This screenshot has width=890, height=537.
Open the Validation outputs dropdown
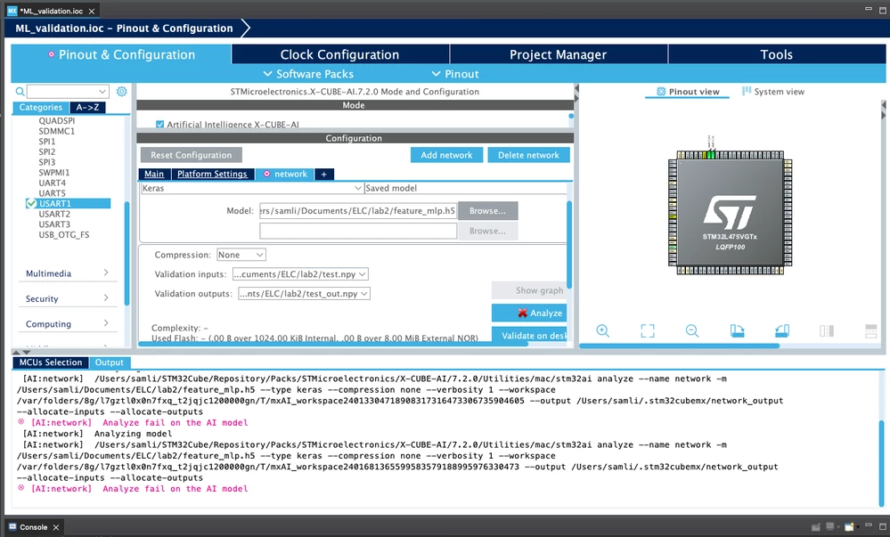(x=304, y=294)
